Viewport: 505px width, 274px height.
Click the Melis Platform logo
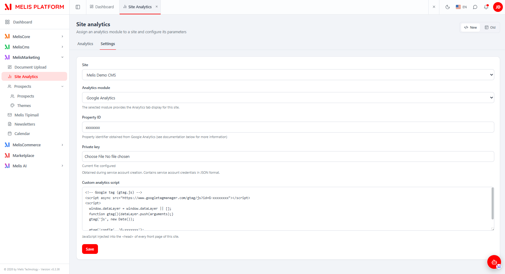pyautogui.click(x=34, y=7)
